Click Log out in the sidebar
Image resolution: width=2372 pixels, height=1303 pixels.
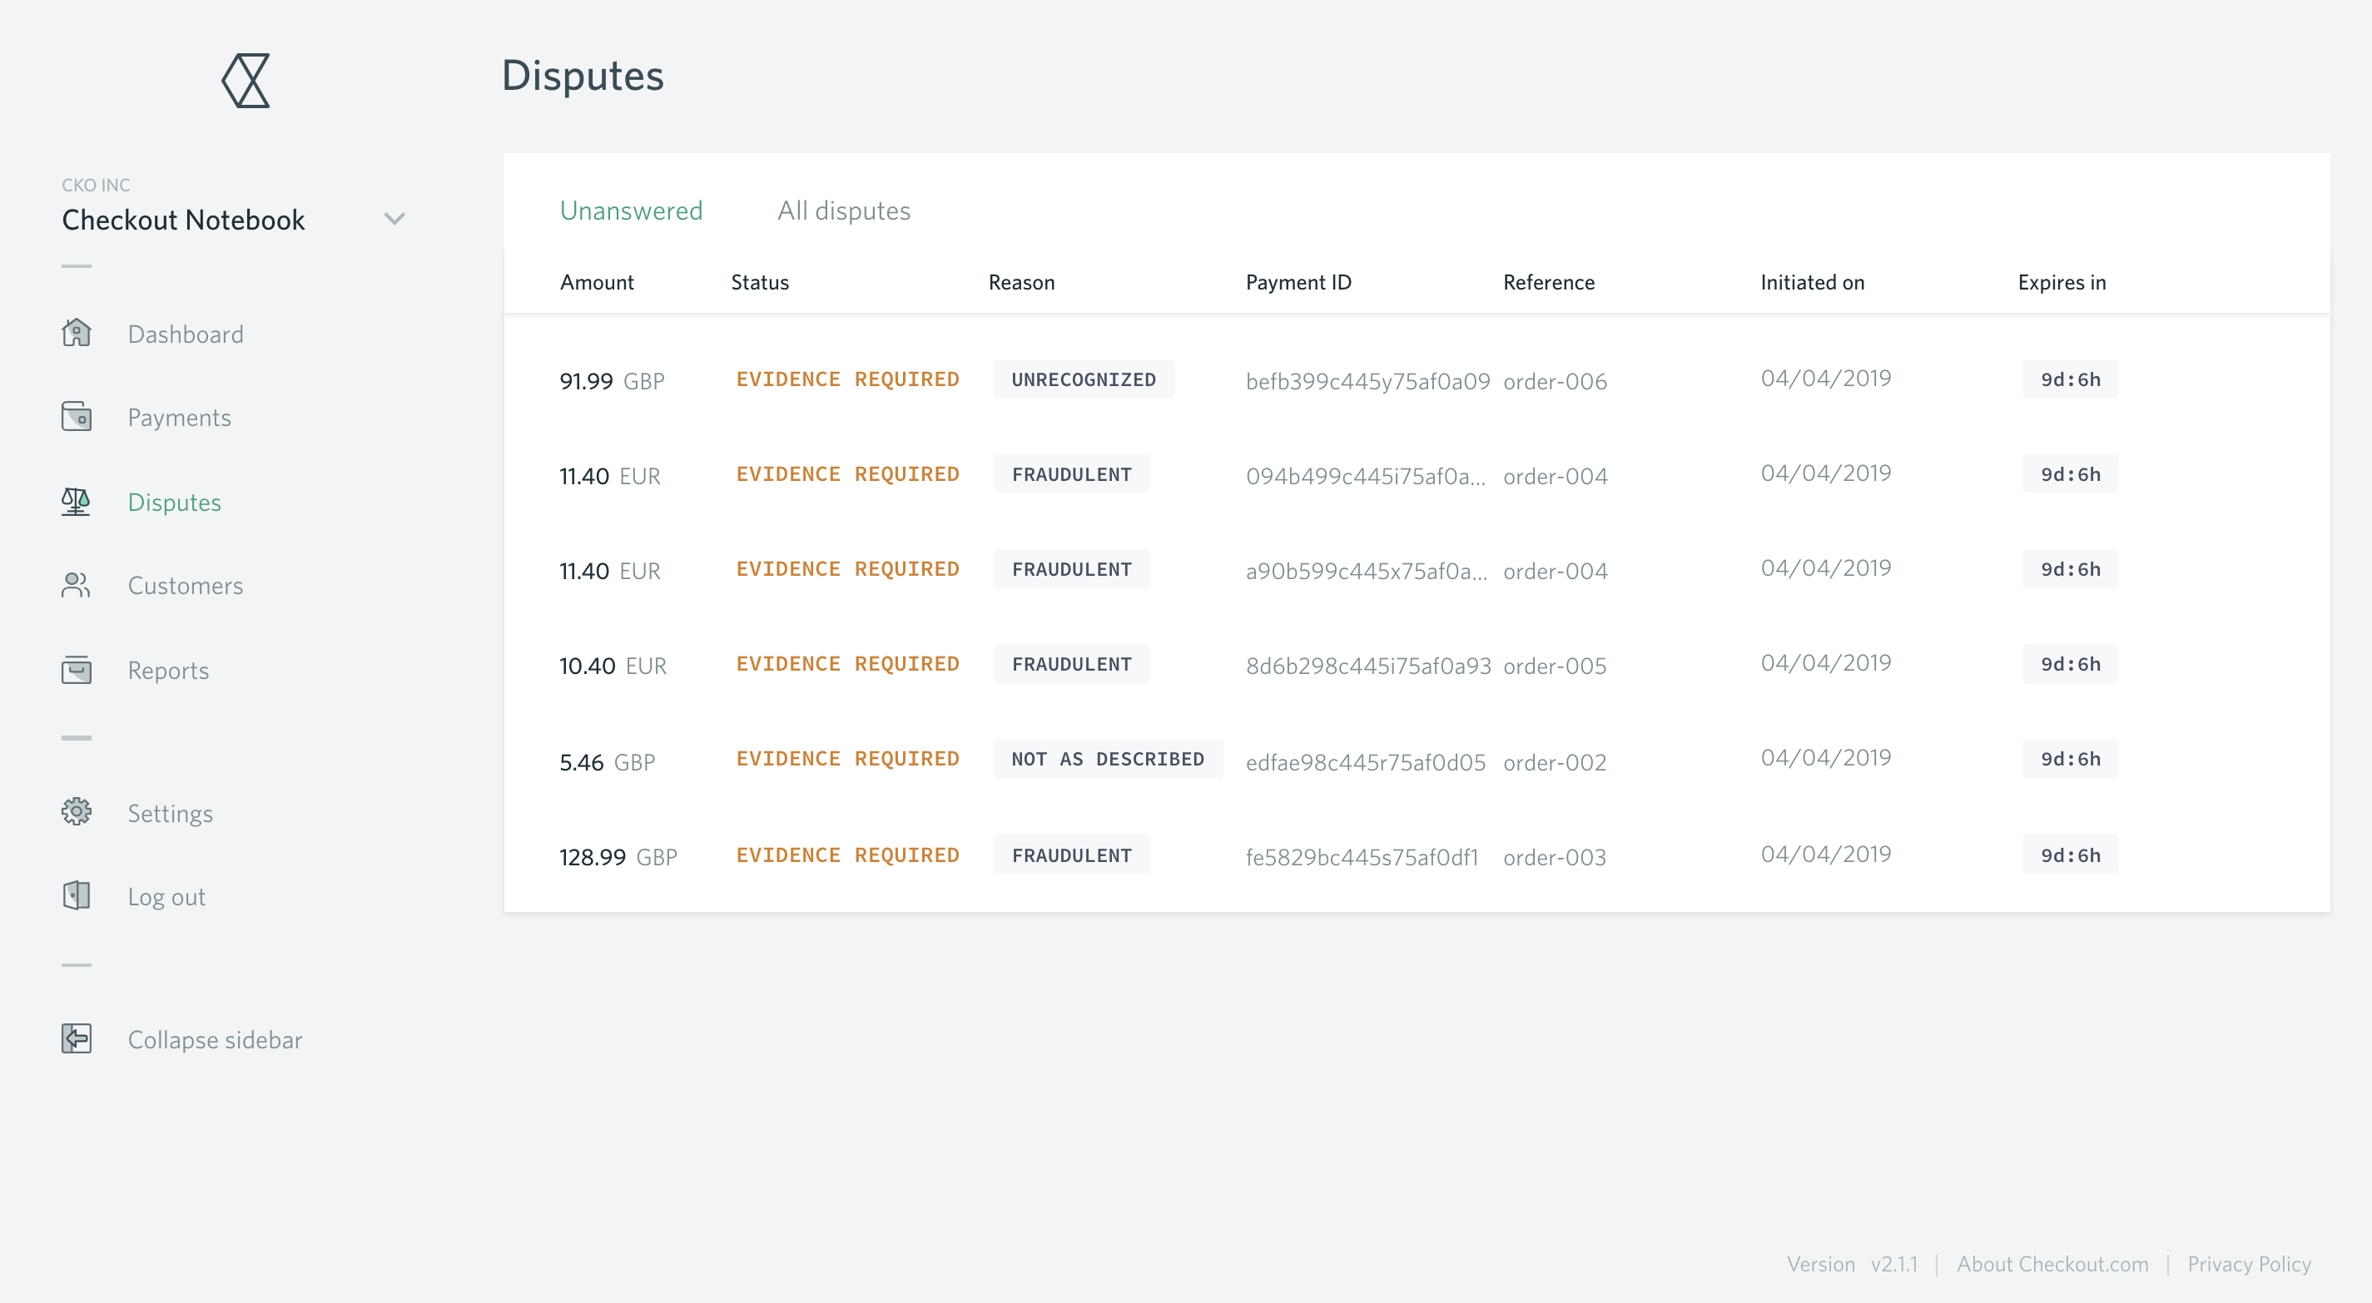166,897
